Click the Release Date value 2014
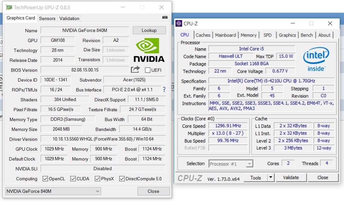Screen dimensions: 344x203 click(x=58, y=60)
